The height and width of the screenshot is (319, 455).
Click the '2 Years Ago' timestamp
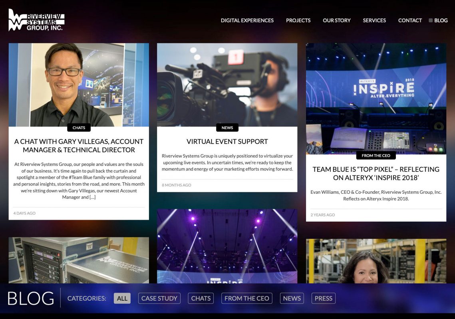(323, 215)
